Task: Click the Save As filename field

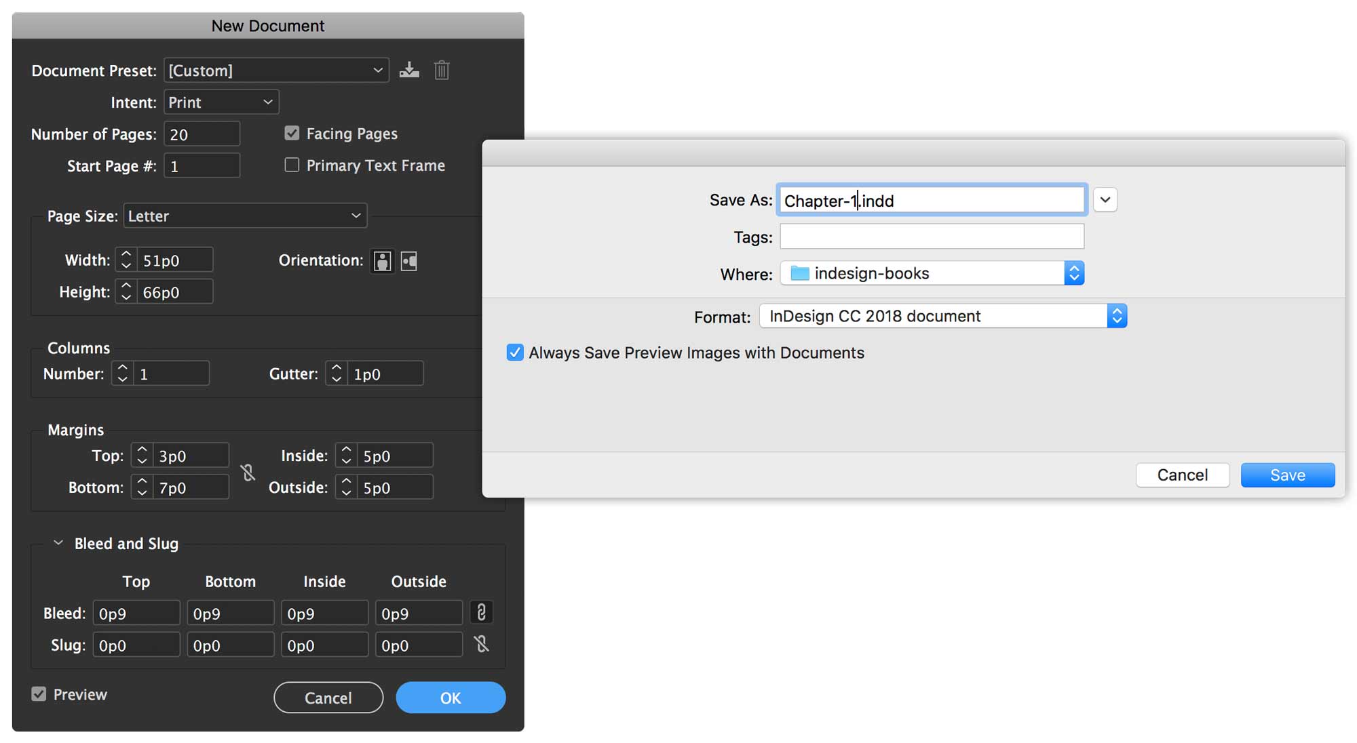Action: [932, 200]
